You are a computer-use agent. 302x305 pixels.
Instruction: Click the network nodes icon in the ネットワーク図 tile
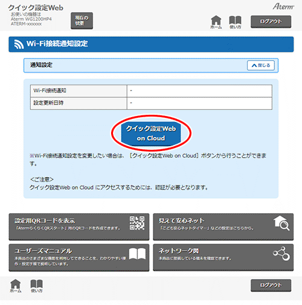tap(281, 254)
